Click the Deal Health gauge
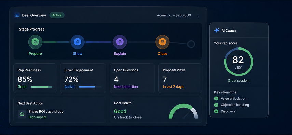Viewport: 292px width, 135px height. coord(183,111)
